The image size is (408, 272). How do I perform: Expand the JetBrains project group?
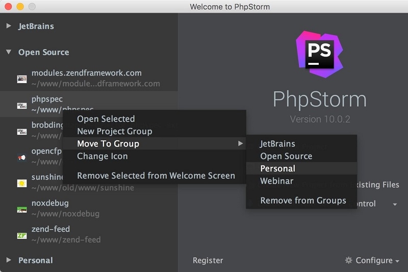tap(9, 26)
